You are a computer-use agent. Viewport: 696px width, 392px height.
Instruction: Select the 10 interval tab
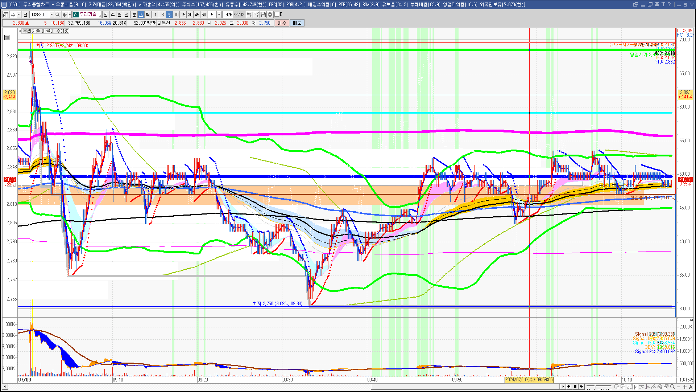tap(176, 15)
